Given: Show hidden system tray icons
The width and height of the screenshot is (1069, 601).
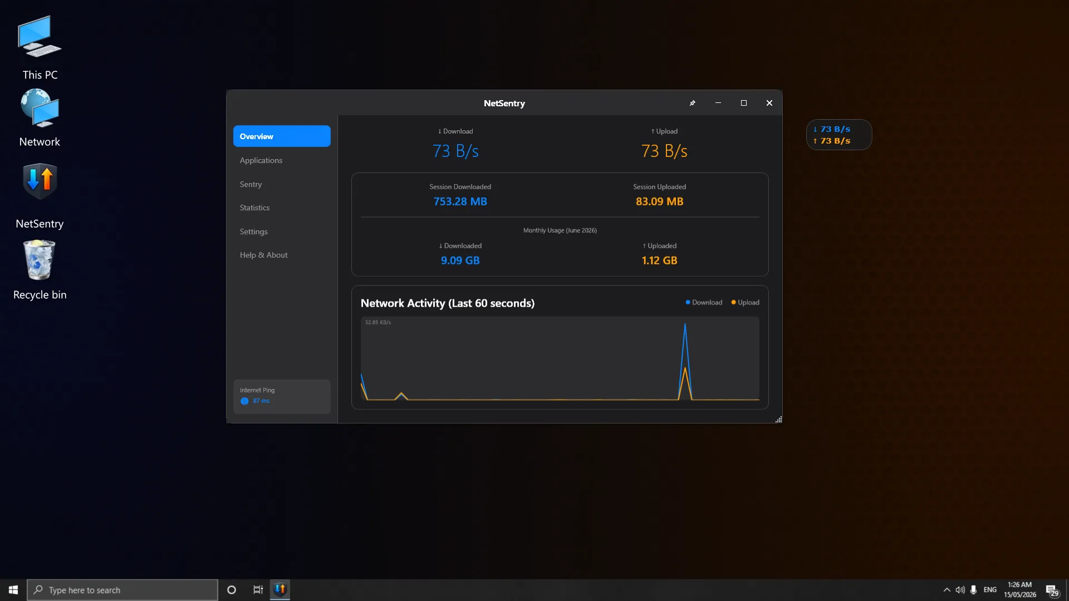Looking at the screenshot, I should pos(947,590).
